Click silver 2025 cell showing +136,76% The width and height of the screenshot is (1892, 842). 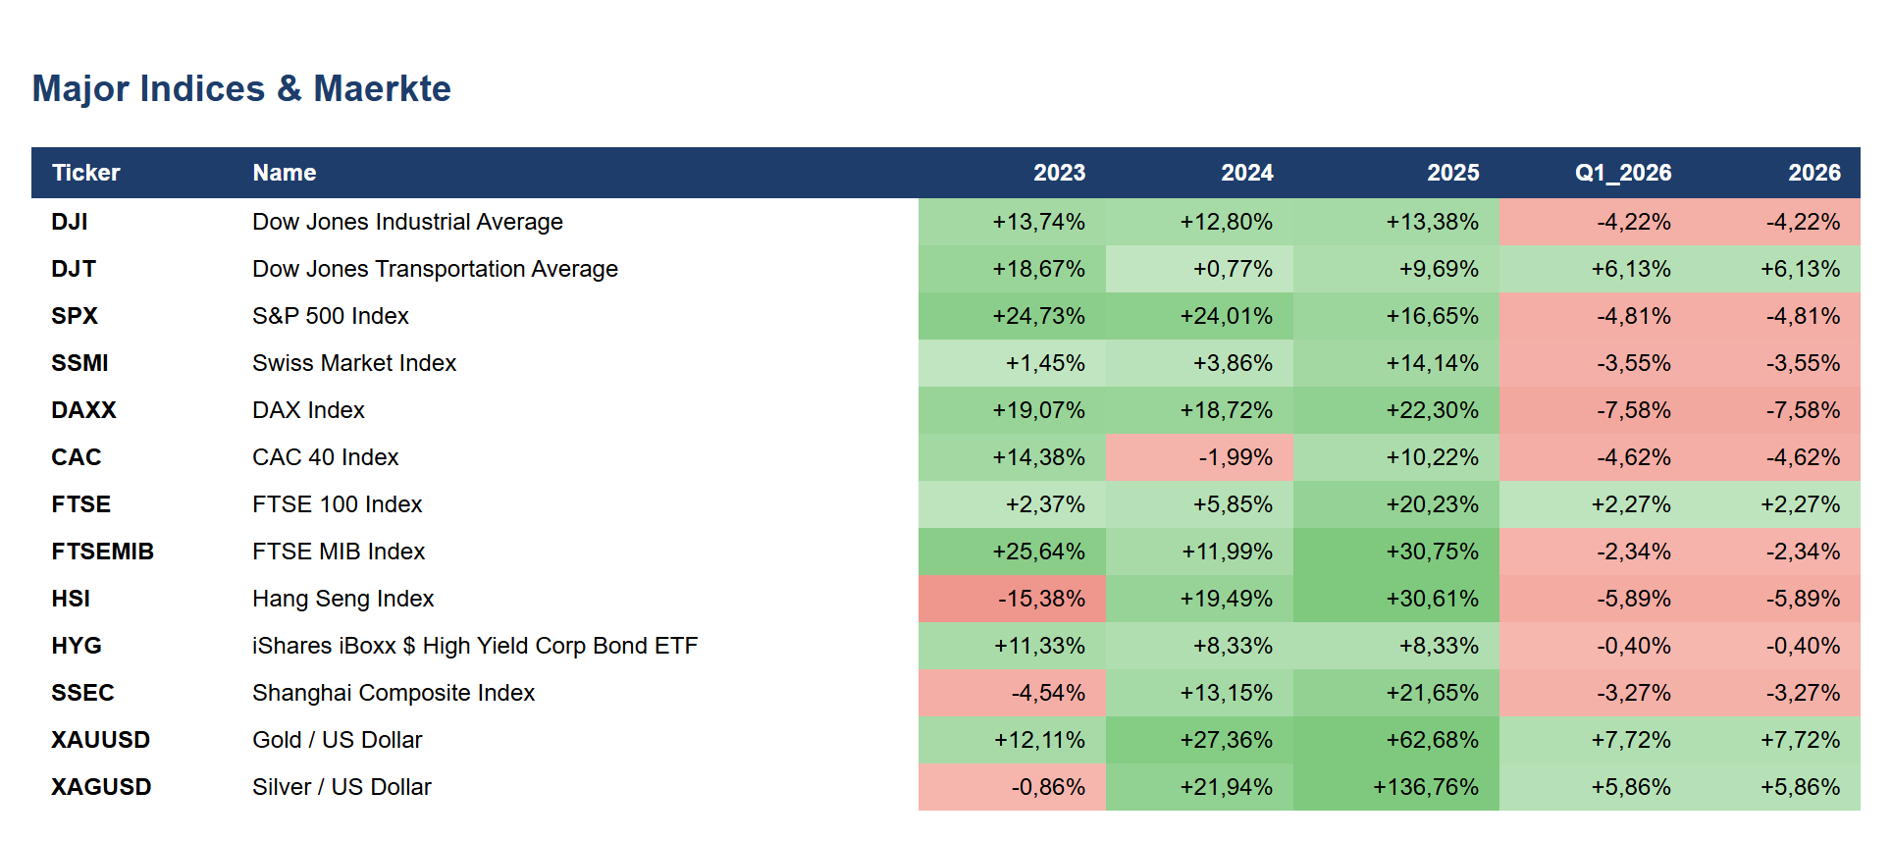click(x=1395, y=787)
